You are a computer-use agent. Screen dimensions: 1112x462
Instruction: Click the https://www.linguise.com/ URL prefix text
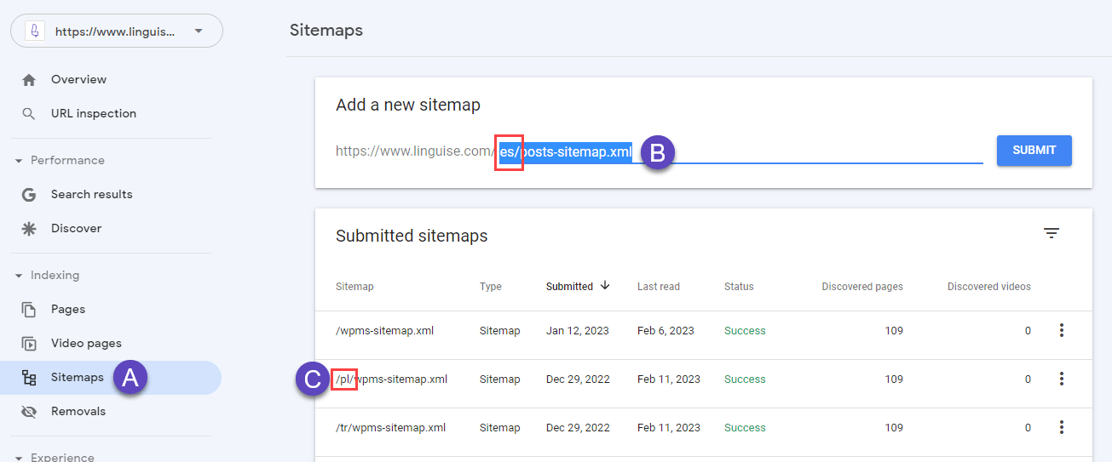414,151
